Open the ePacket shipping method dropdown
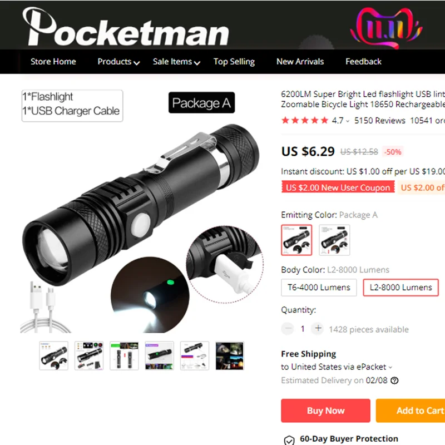Screen dimensions: 445x445 tap(390, 367)
